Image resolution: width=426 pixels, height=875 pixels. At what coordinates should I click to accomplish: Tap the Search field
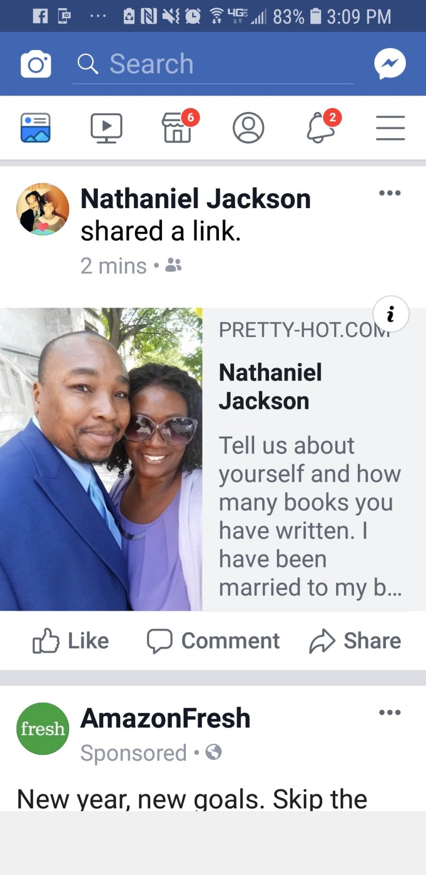coord(213,65)
